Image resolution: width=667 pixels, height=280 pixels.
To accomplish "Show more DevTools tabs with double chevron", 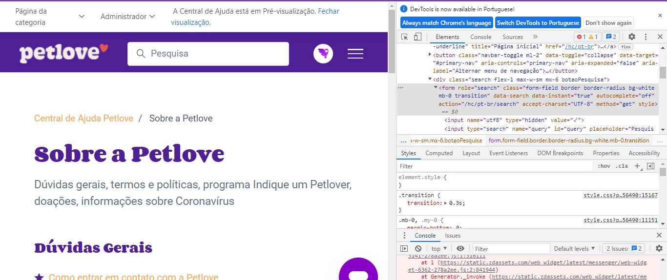I will tap(535, 37).
